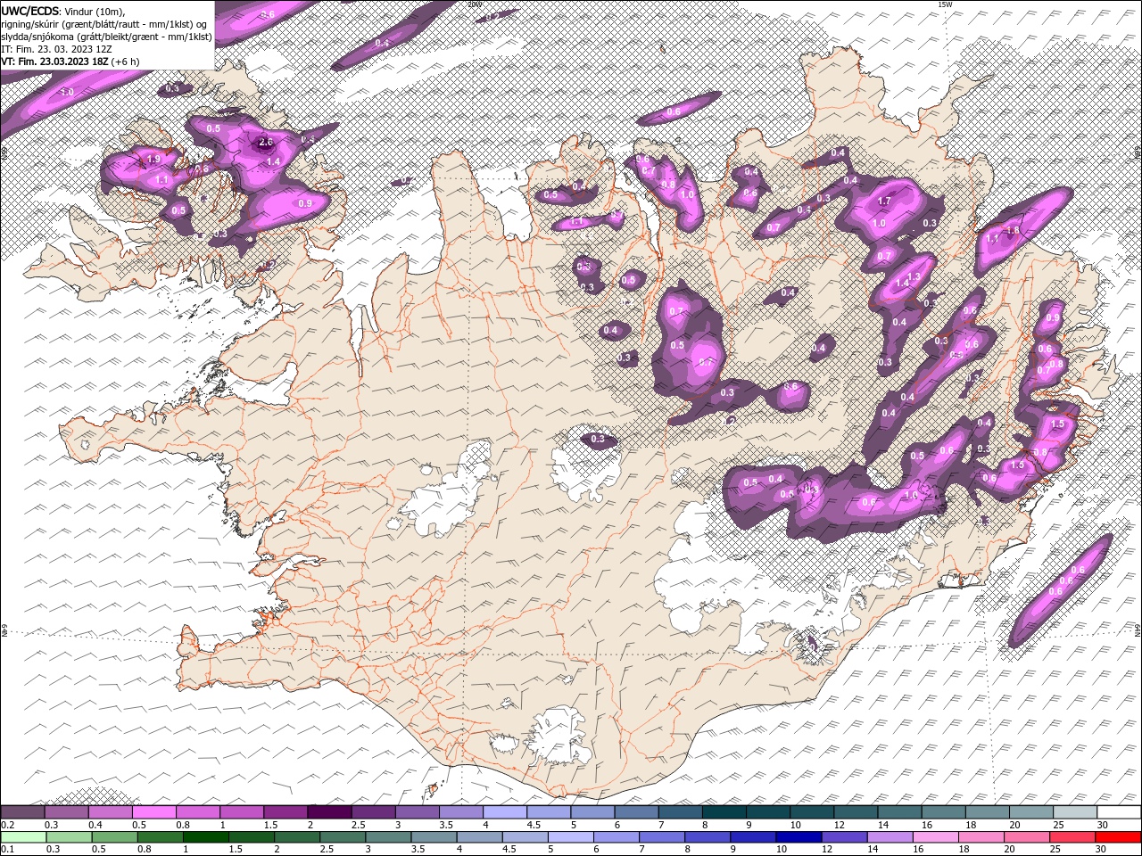This screenshot has height=856, width=1142.
Task: Click the 'VT: Fim. 23.03.2023 18Z (+6 h)' line
Action: tap(70, 62)
